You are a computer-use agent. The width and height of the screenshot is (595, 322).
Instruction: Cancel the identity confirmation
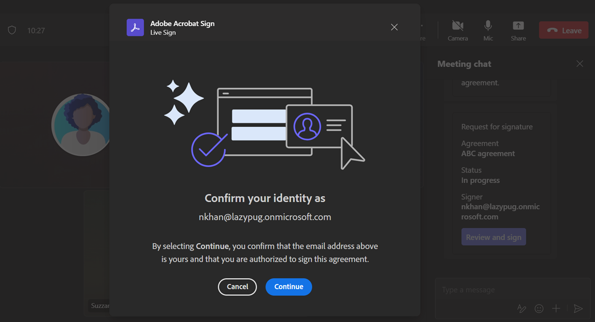coord(237,286)
